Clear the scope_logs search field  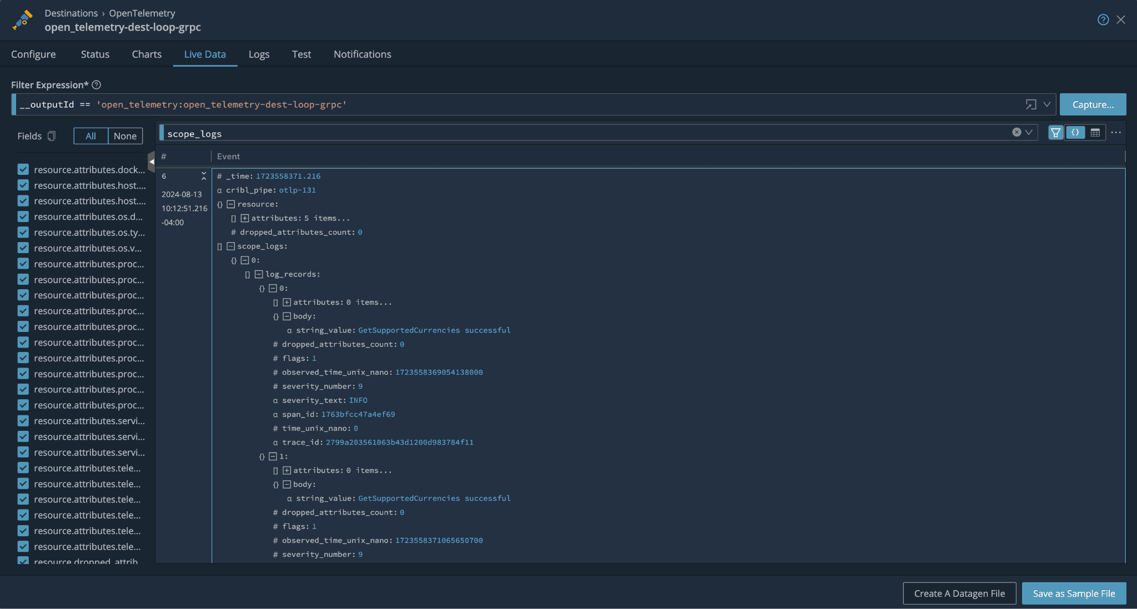coord(1017,132)
